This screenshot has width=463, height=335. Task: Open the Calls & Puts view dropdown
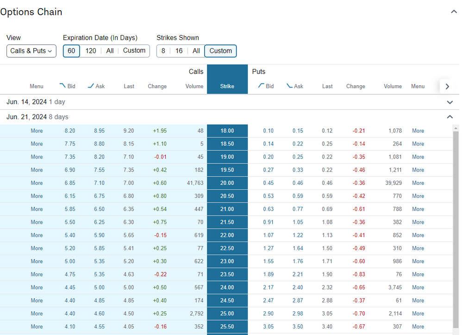(x=31, y=51)
